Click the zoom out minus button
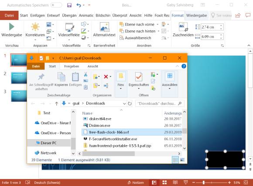Image resolution: width=253 pixels, height=186 pixels. pos(194,183)
